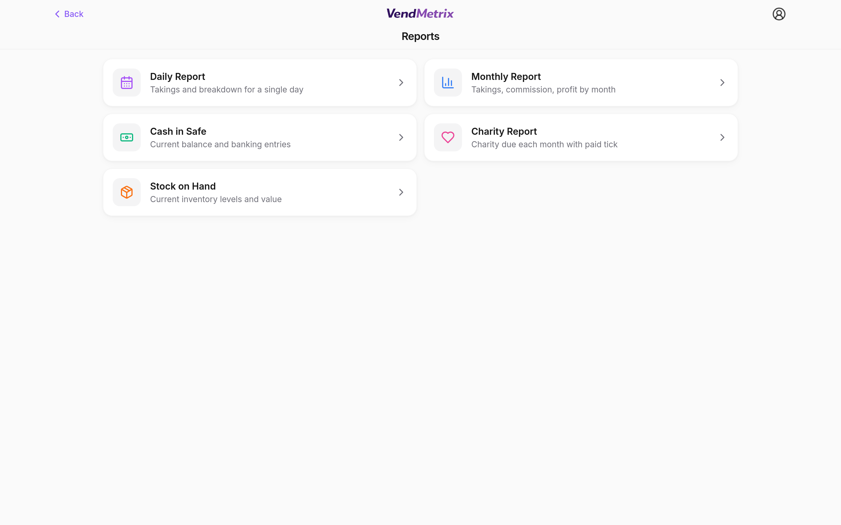This screenshot has height=525, width=841.
Task: Go back using the Back link
Action: click(x=69, y=14)
